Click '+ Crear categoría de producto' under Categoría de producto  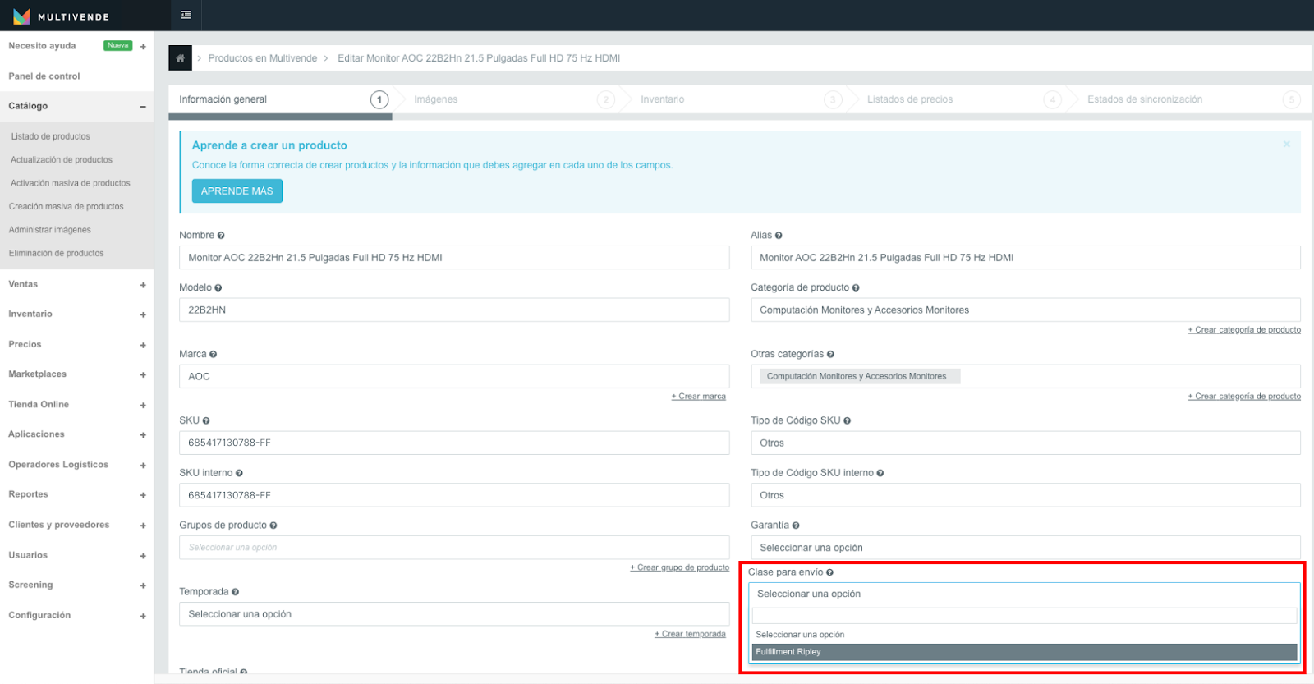1244,330
